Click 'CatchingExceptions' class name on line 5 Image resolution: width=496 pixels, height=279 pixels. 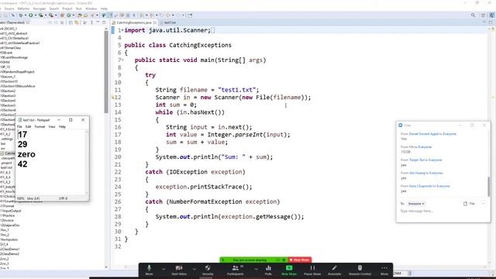click(x=200, y=45)
